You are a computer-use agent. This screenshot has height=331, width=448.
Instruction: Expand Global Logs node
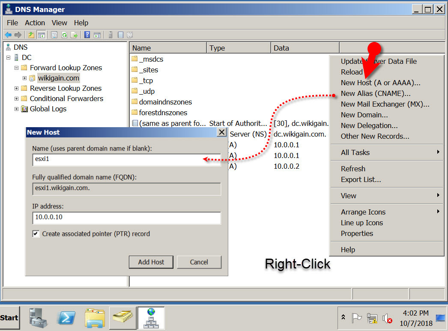17,109
